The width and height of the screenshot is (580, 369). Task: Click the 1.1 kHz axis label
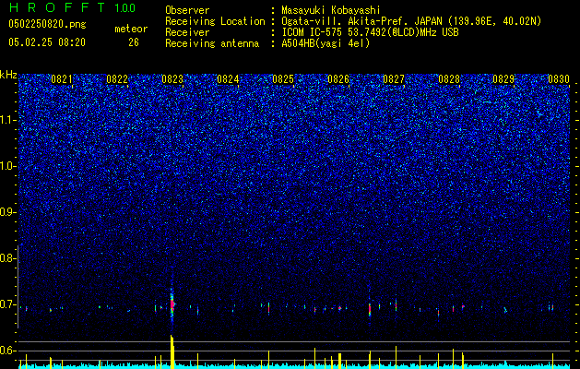pos(7,120)
